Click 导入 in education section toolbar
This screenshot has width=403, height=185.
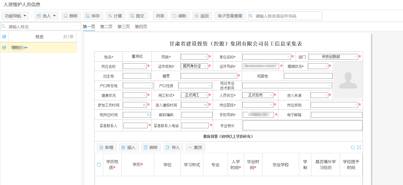tap(173, 147)
